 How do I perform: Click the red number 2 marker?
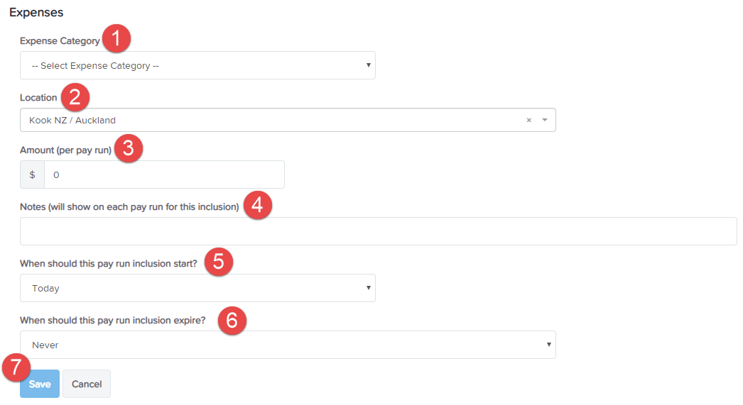(x=75, y=97)
